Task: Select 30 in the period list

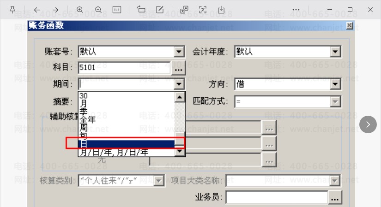Action: click(127, 95)
